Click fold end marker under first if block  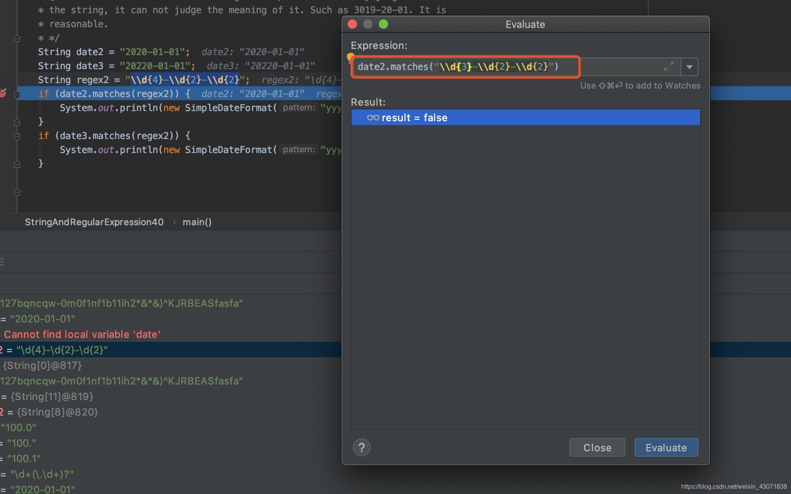point(17,122)
